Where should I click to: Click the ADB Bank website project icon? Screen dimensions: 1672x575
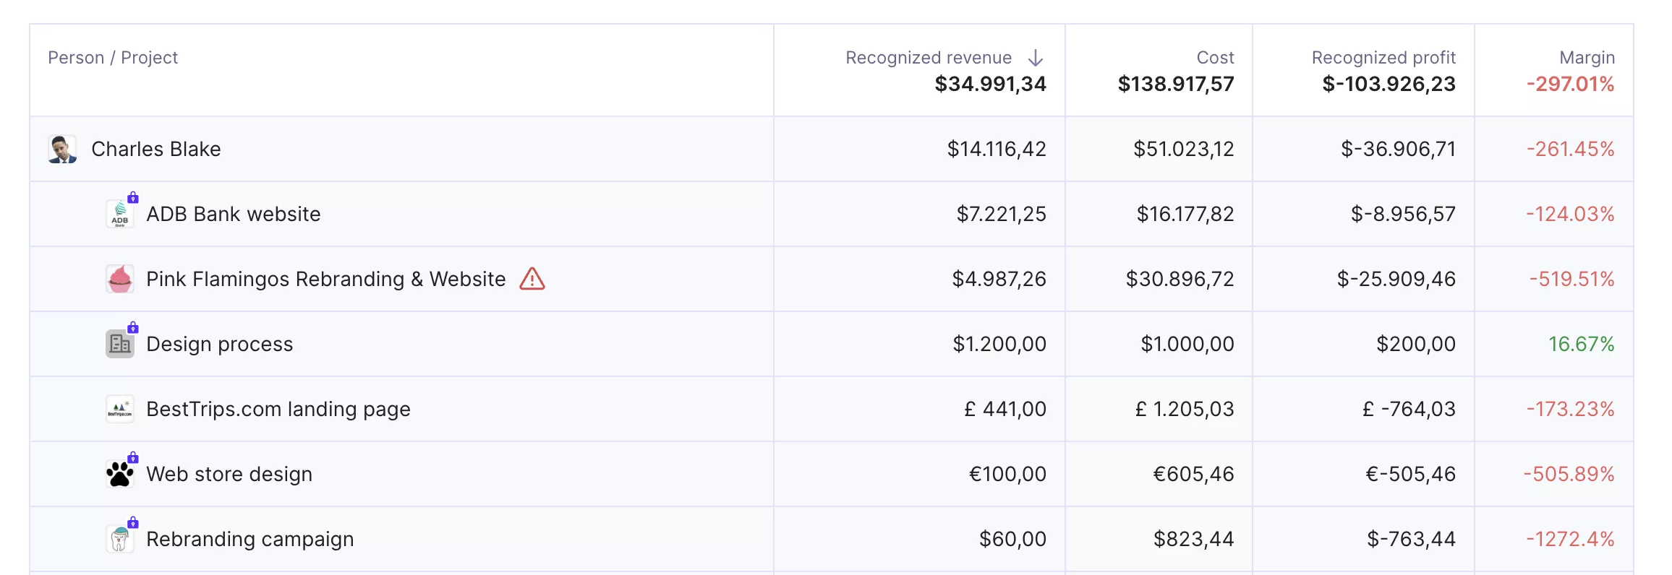tap(120, 214)
